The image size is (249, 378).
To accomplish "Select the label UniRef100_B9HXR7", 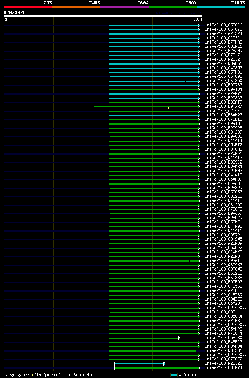I will [223, 107].
